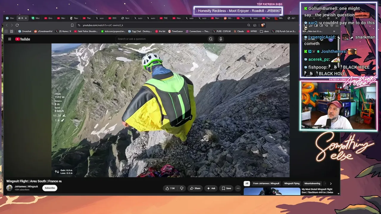Go to YouTube home via logo
This screenshot has width=381, height=214.
23,39
